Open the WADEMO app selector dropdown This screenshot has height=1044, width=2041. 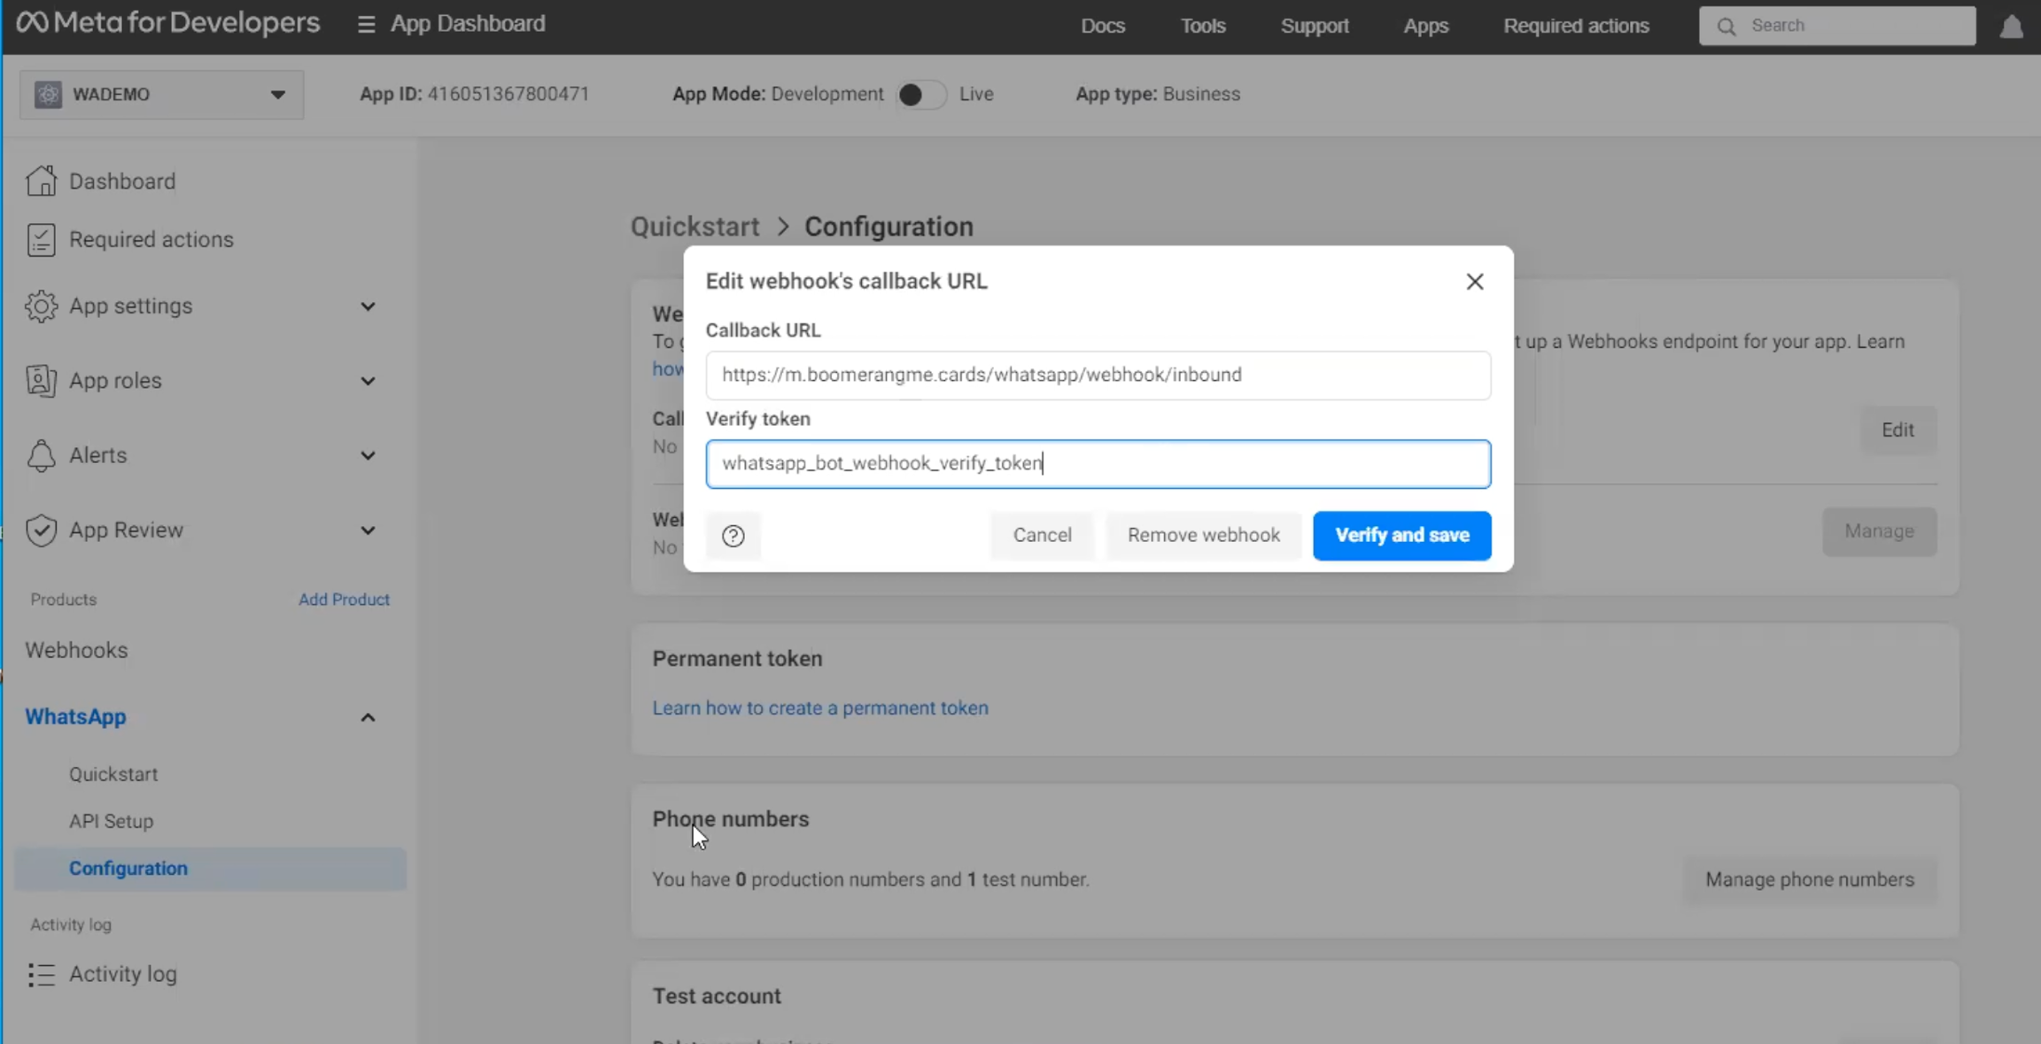[x=161, y=94]
